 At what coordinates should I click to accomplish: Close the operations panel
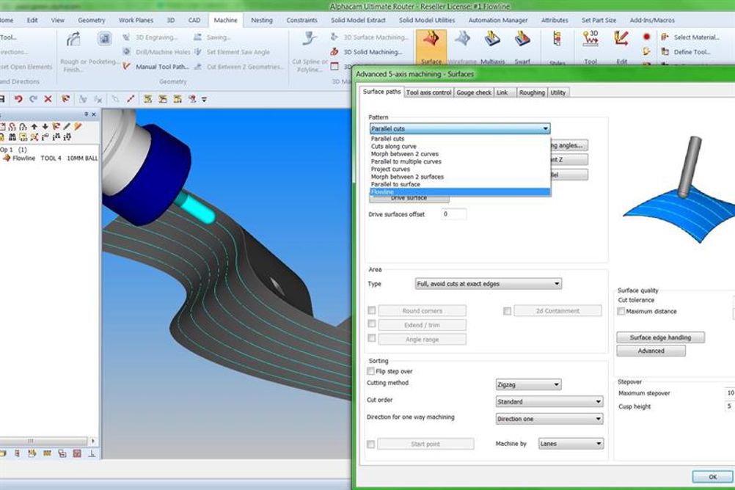pos(94,114)
